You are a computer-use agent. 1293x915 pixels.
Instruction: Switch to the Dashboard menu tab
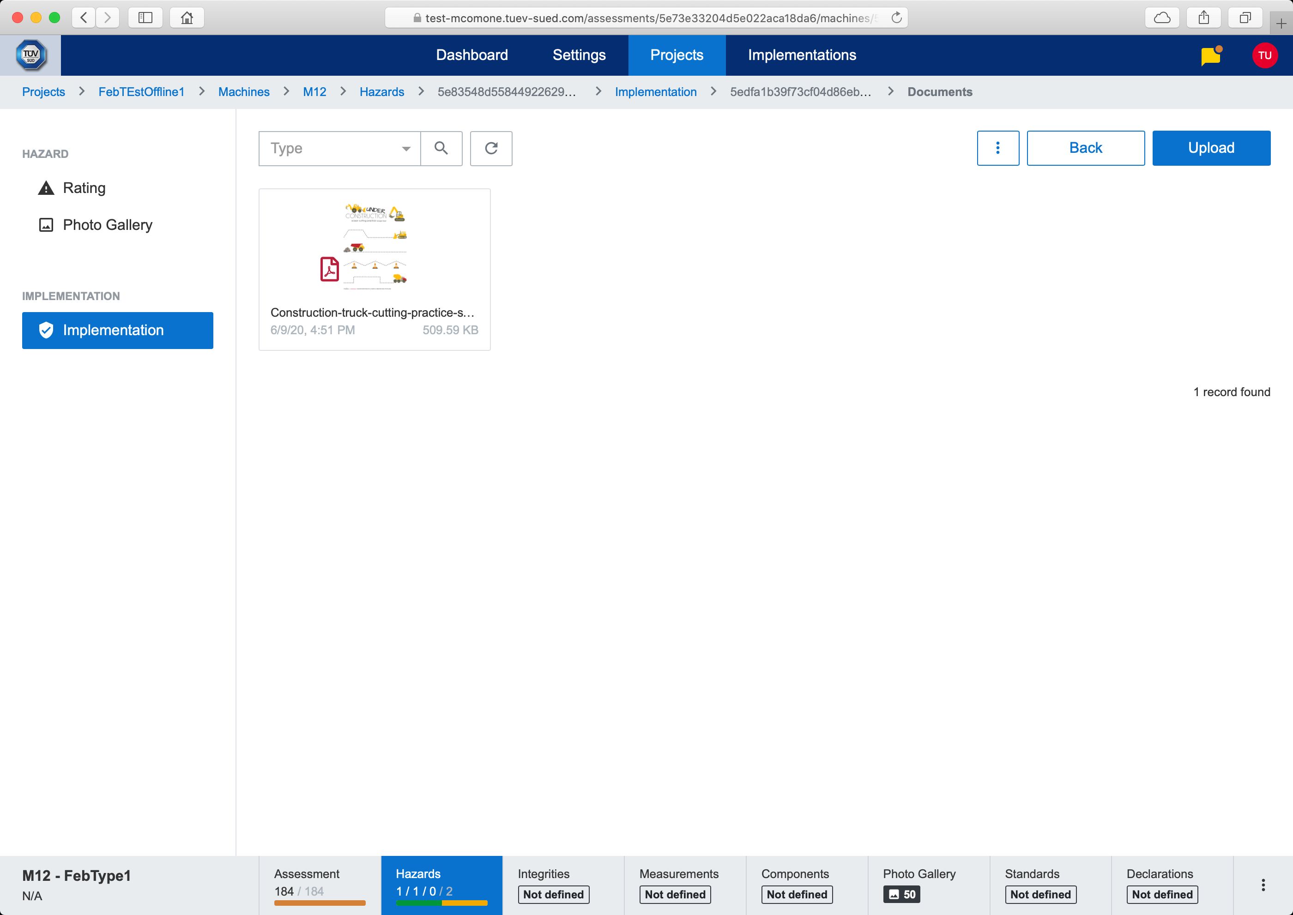472,55
